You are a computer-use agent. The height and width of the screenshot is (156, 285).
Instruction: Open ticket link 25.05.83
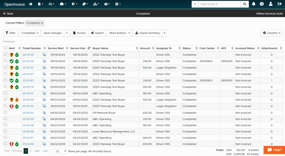[28, 81]
